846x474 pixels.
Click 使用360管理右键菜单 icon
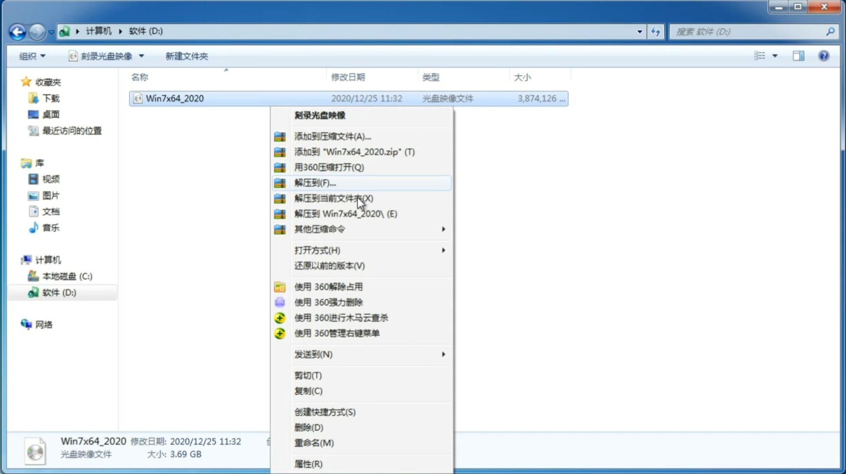[280, 333]
